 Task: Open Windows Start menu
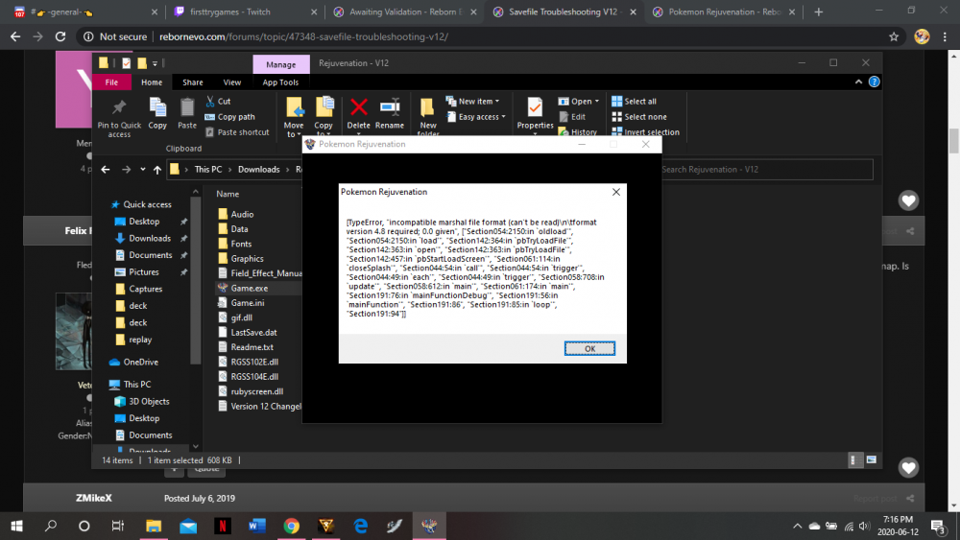[x=16, y=526]
